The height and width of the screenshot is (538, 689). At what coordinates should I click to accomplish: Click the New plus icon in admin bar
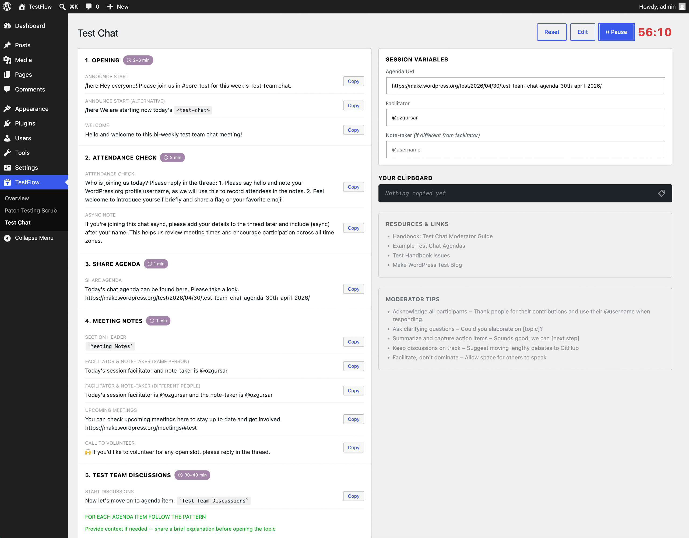coord(110,7)
